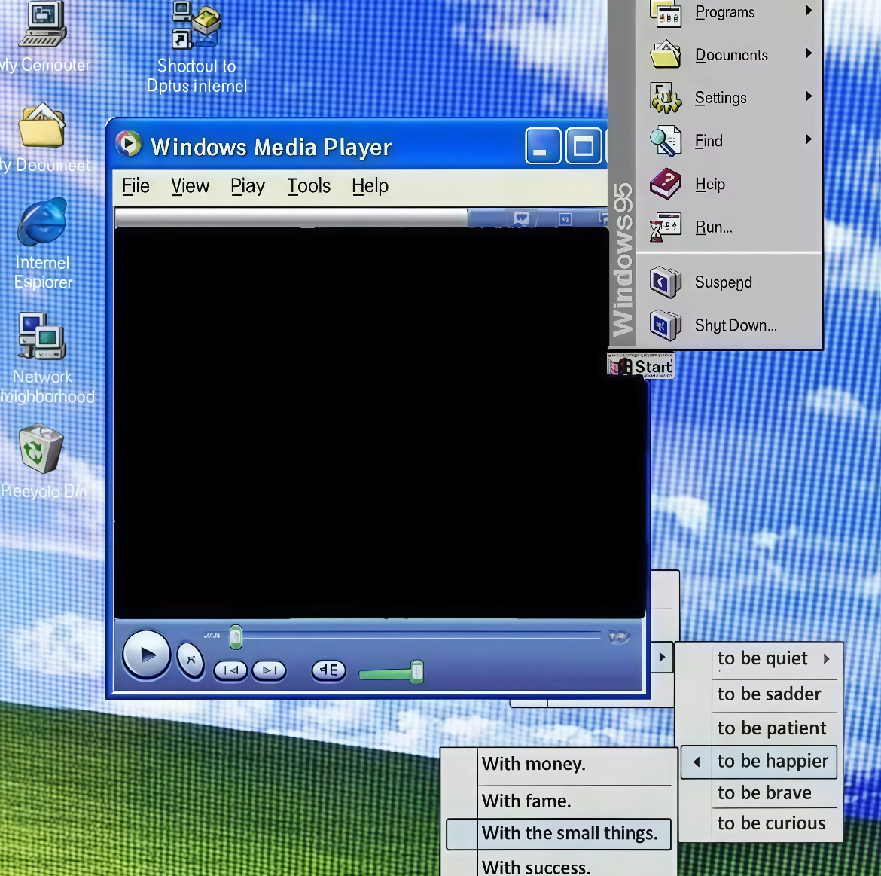Image resolution: width=881 pixels, height=876 pixels.
Task: Open the View menu
Action: tap(190, 186)
